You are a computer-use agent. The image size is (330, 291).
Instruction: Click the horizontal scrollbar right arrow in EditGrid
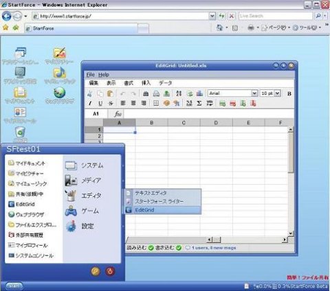(x=285, y=240)
